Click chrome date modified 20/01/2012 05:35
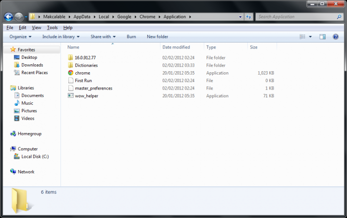This screenshot has width=347, height=218. 178,73
